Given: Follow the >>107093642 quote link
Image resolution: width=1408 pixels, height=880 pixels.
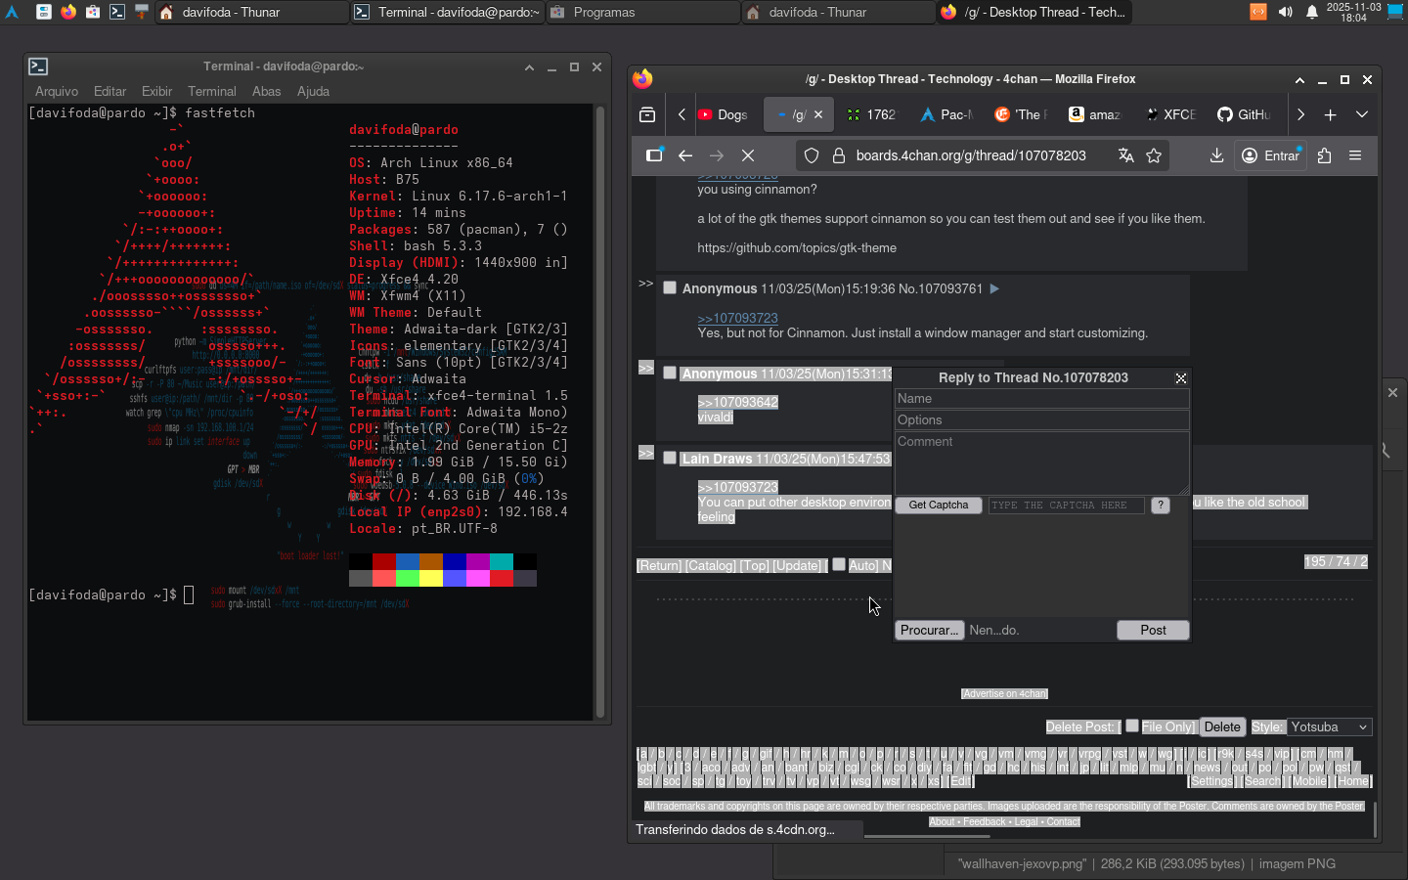Looking at the screenshot, I should (x=738, y=402).
